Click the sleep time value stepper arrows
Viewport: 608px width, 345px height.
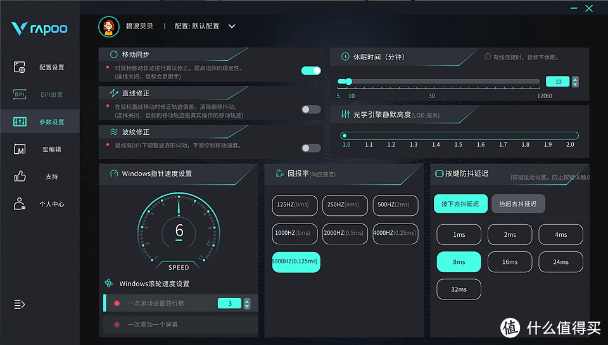575,82
